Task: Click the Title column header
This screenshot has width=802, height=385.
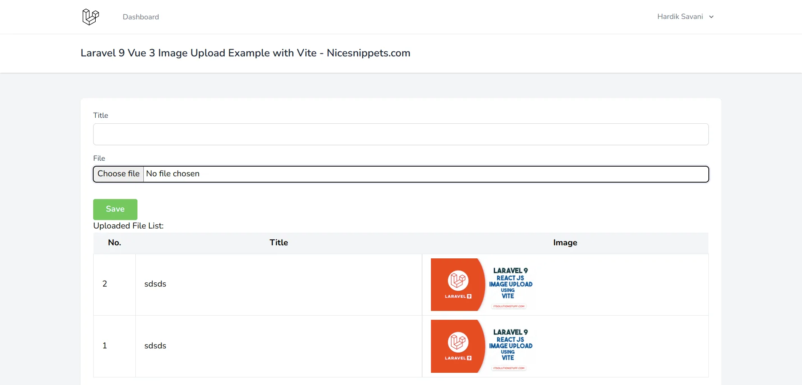Action: click(x=279, y=243)
